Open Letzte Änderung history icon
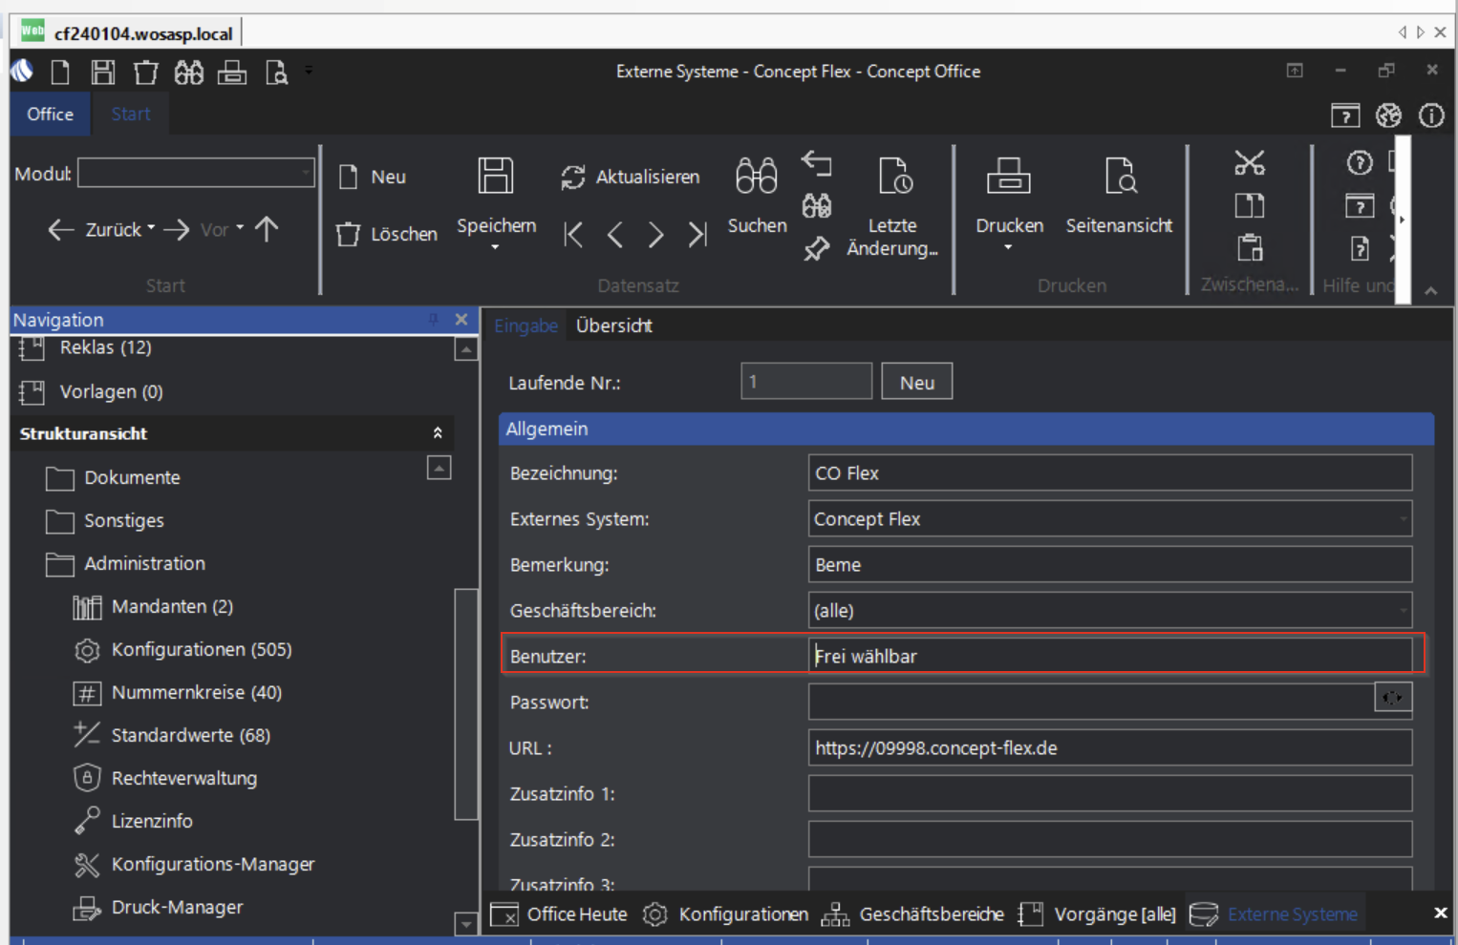1458x945 pixels. 894,178
